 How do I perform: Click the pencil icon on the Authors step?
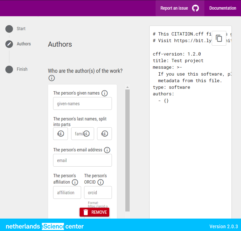click(9, 44)
